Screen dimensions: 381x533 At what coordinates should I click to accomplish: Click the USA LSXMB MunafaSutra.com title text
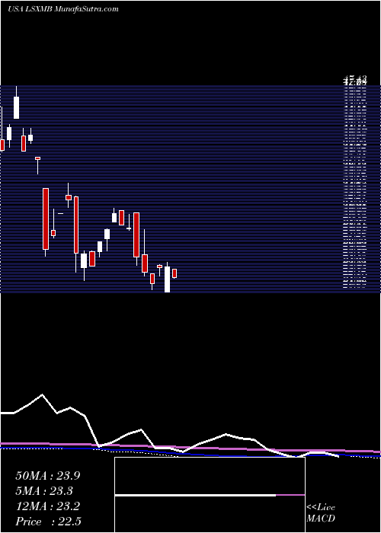pyautogui.click(x=63, y=9)
